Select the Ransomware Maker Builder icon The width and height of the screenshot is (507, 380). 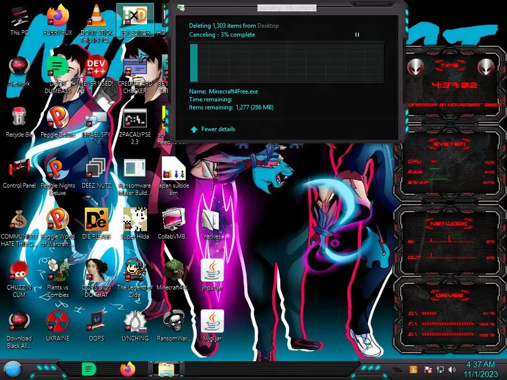(x=135, y=177)
